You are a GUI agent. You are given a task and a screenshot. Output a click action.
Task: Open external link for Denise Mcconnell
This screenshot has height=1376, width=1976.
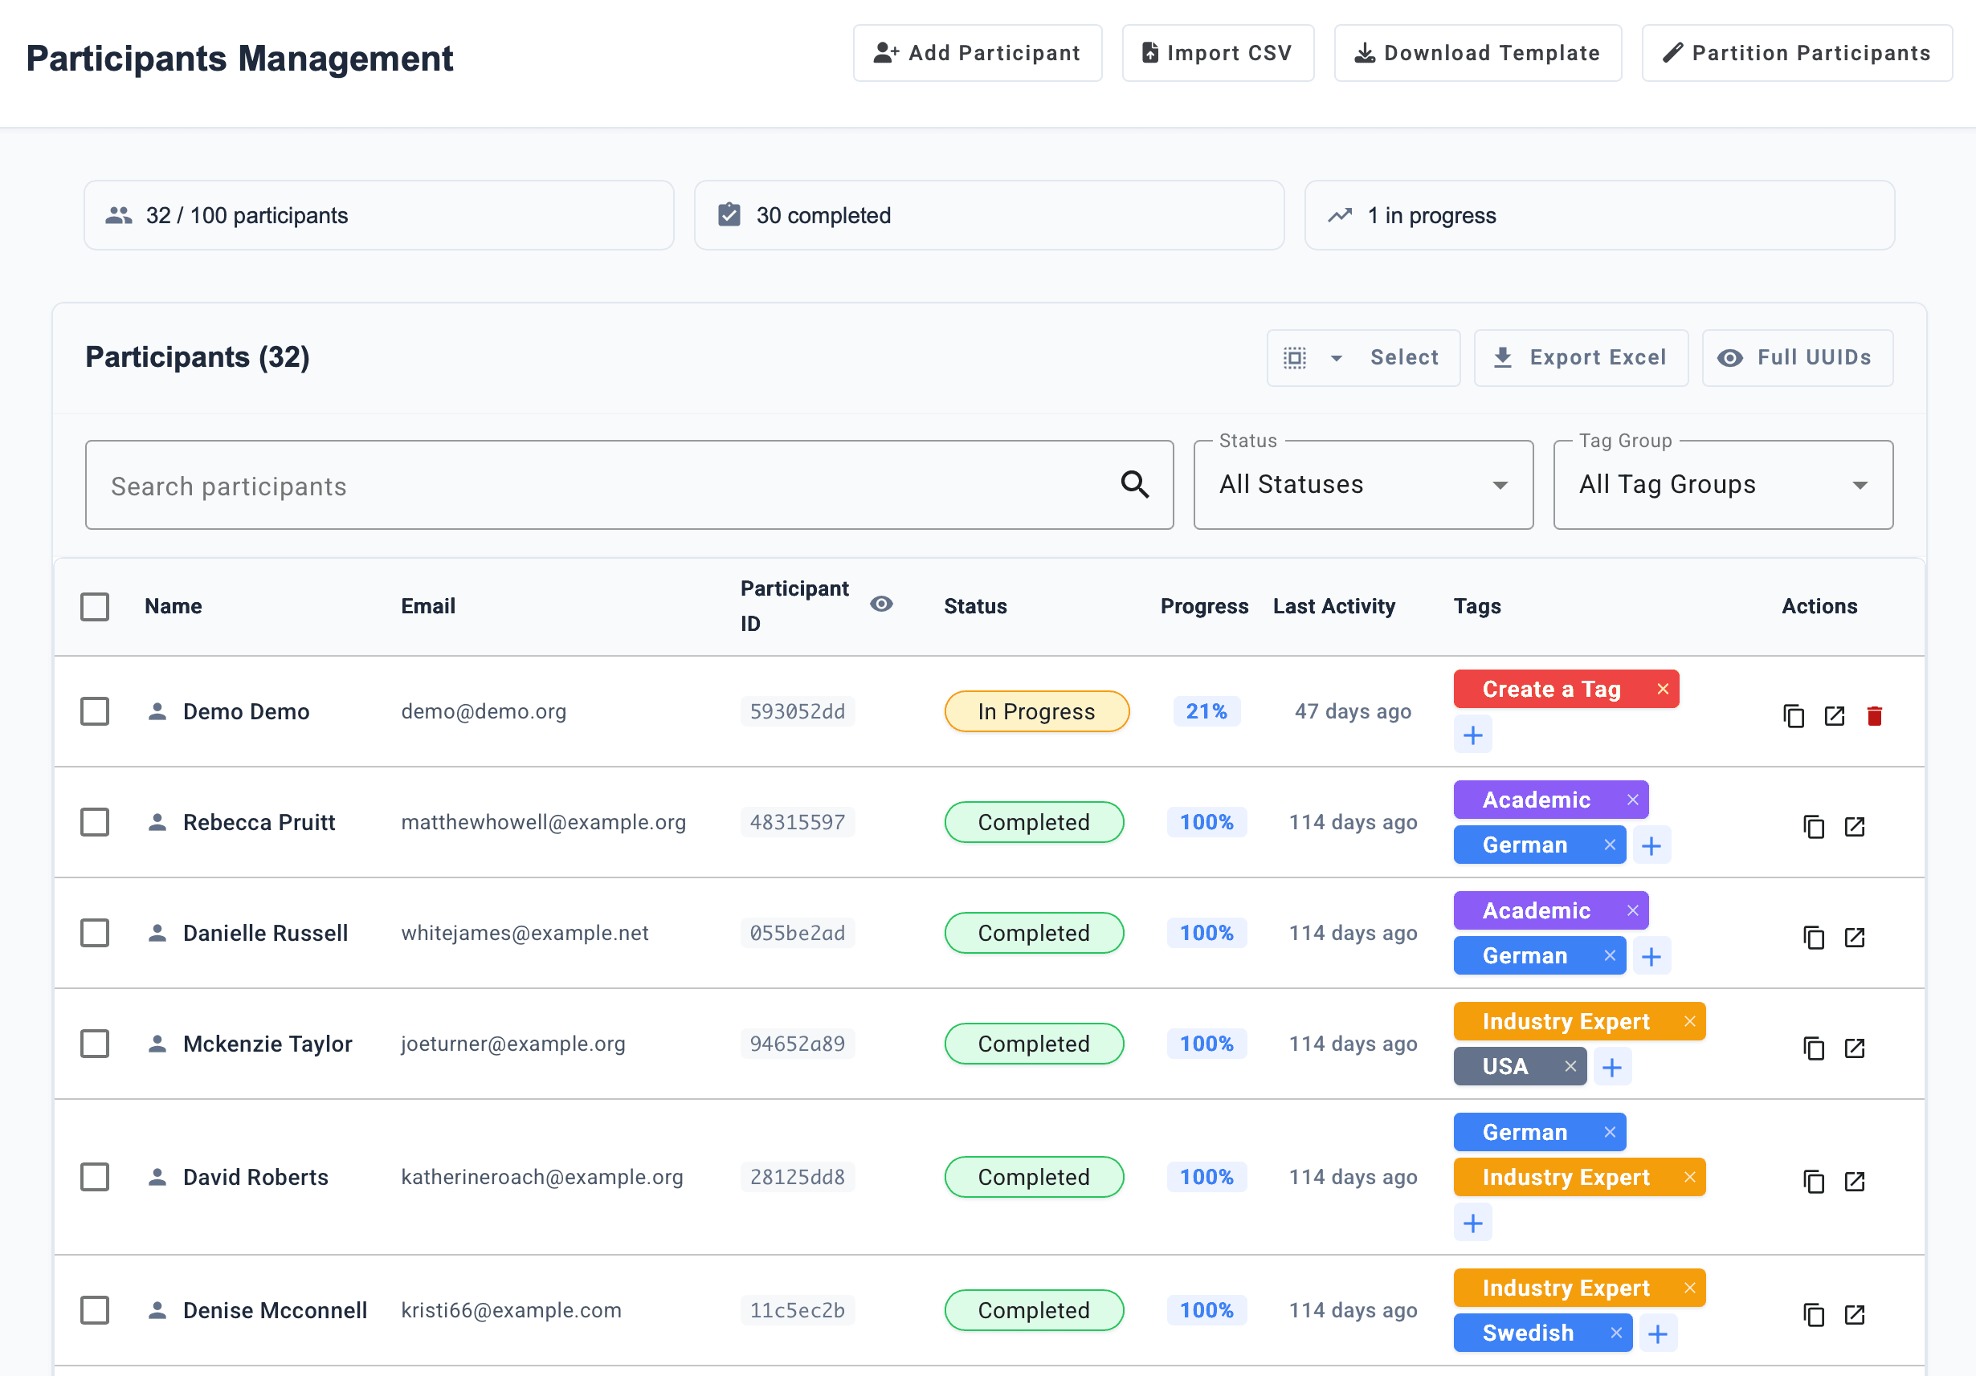[1855, 1315]
